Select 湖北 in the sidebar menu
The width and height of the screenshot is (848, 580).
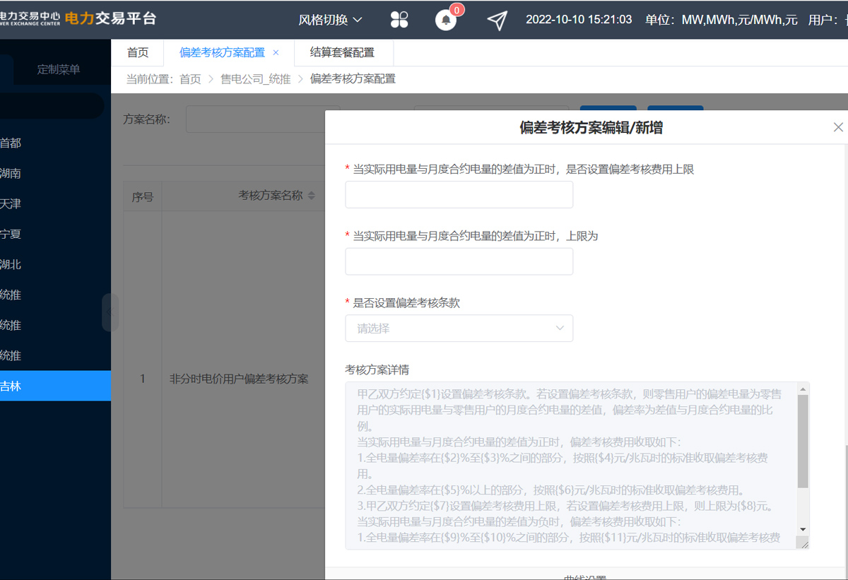[55, 264]
